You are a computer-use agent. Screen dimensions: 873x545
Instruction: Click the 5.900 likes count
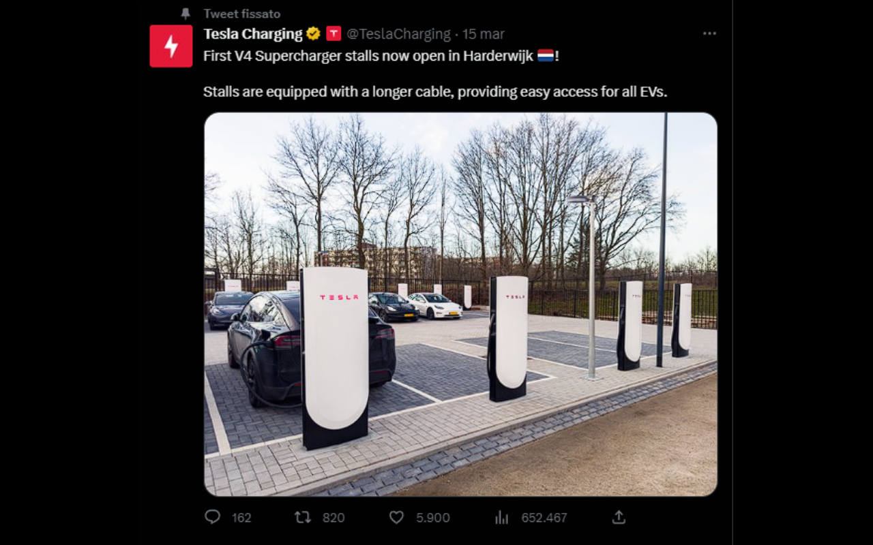point(433,518)
